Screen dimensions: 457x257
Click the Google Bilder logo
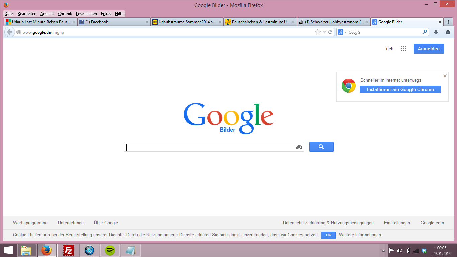click(229, 118)
